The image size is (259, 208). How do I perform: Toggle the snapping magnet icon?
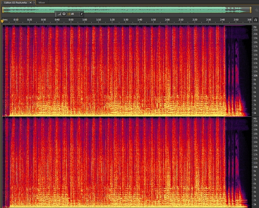(256, 20)
